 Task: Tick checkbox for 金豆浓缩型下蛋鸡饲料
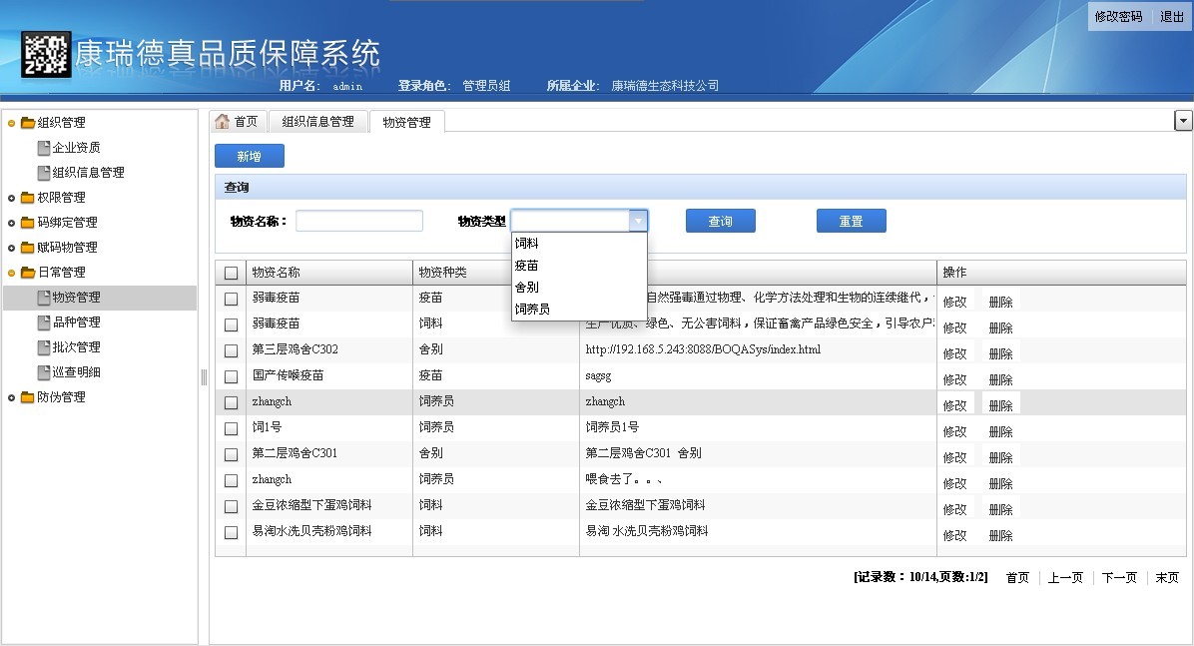pos(232,506)
